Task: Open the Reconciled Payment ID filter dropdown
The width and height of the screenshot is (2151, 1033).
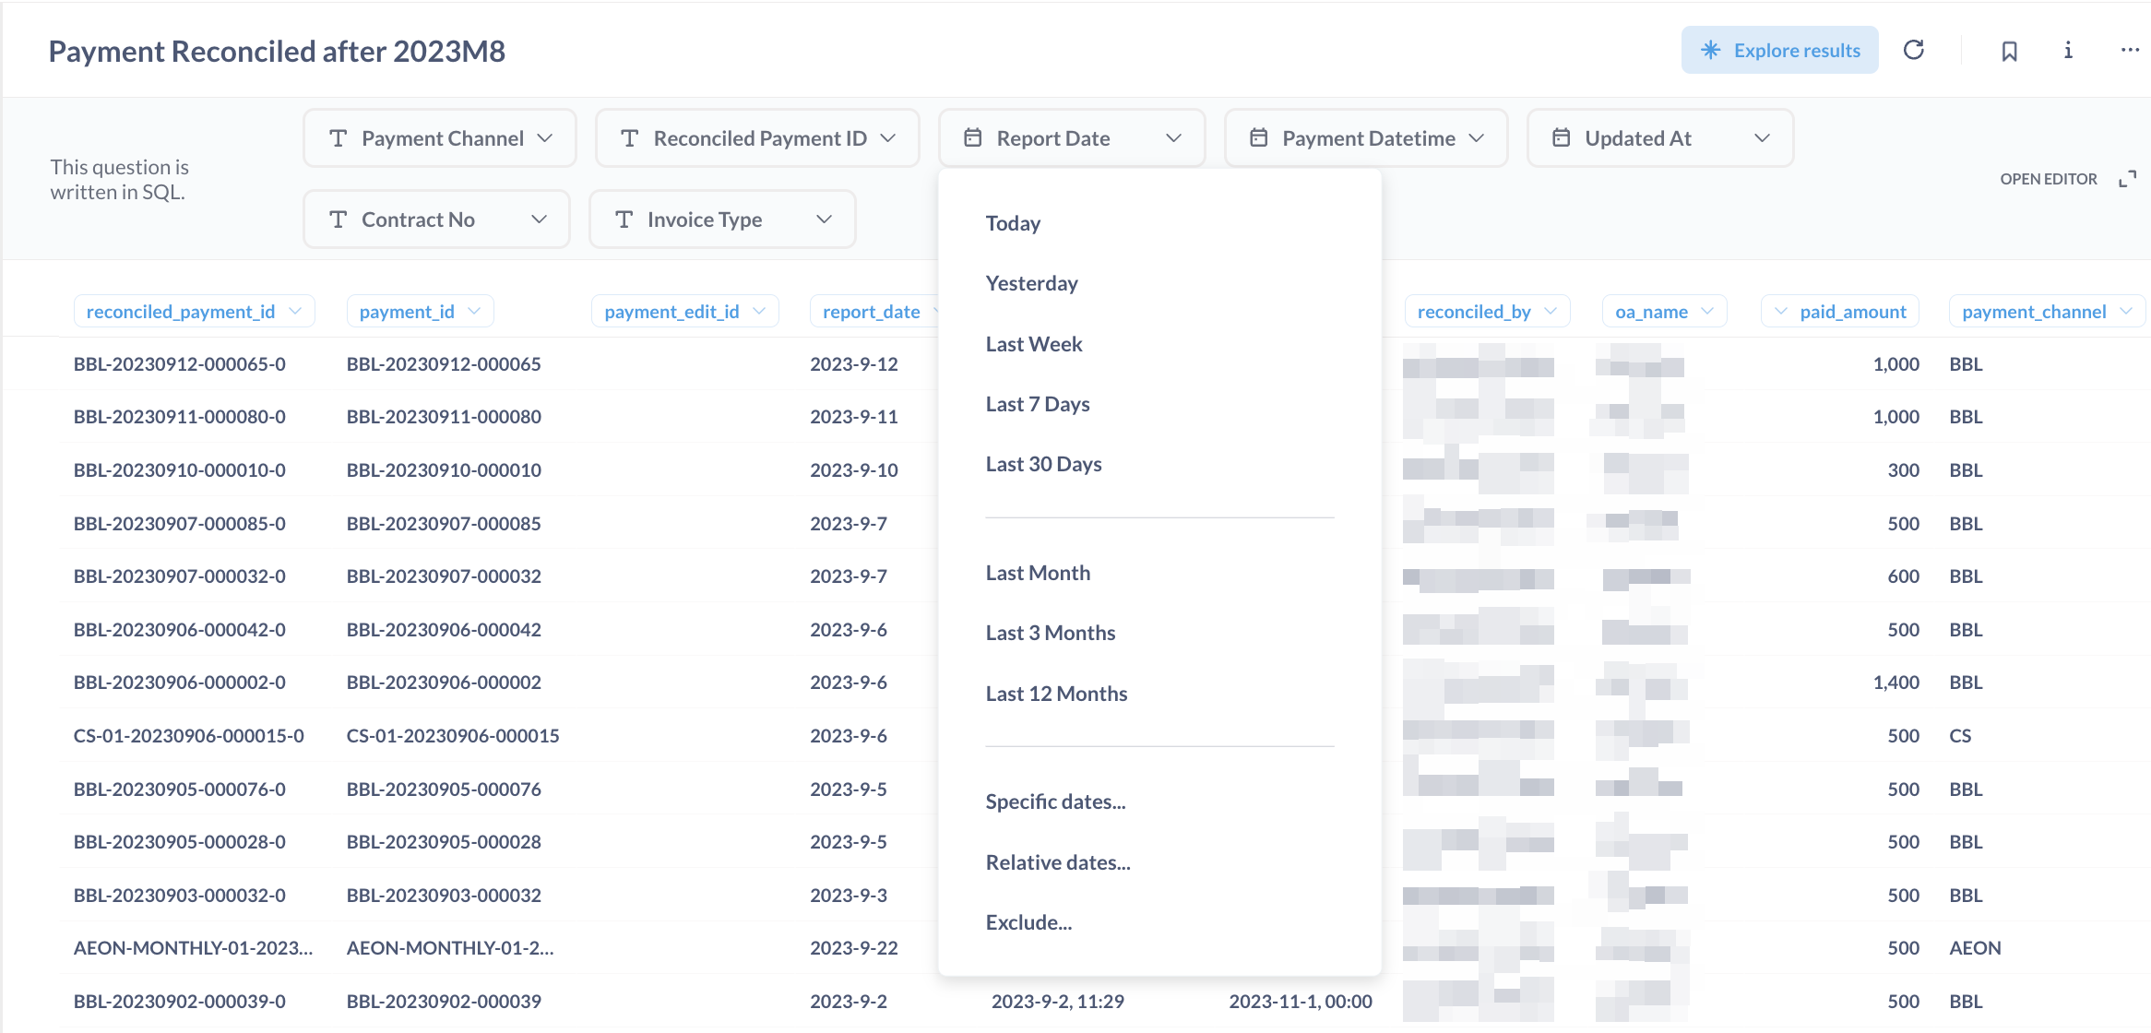Action: (888, 138)
